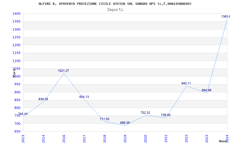Click the 650 y-axis tick label

(x=17, y=131)
